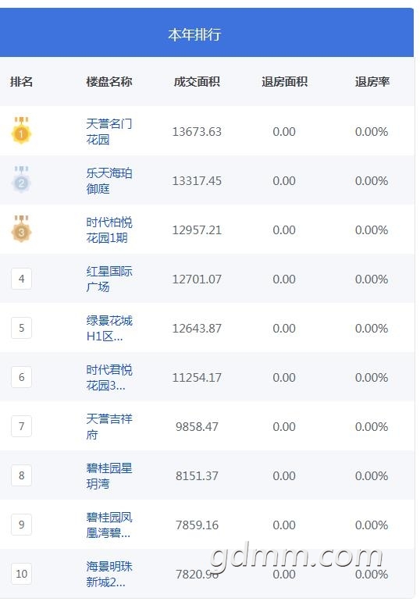The image size is (420, 605).
Task: Click the 楼盘名称 column header
Action: pos(109,82)
